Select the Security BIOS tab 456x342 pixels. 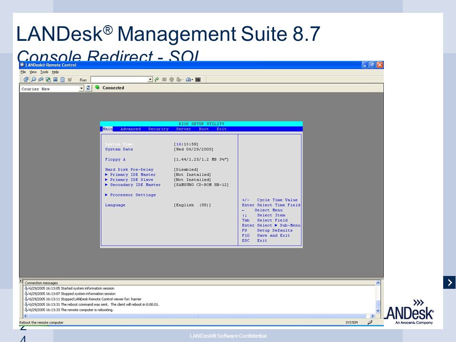(x=158, y=129)
